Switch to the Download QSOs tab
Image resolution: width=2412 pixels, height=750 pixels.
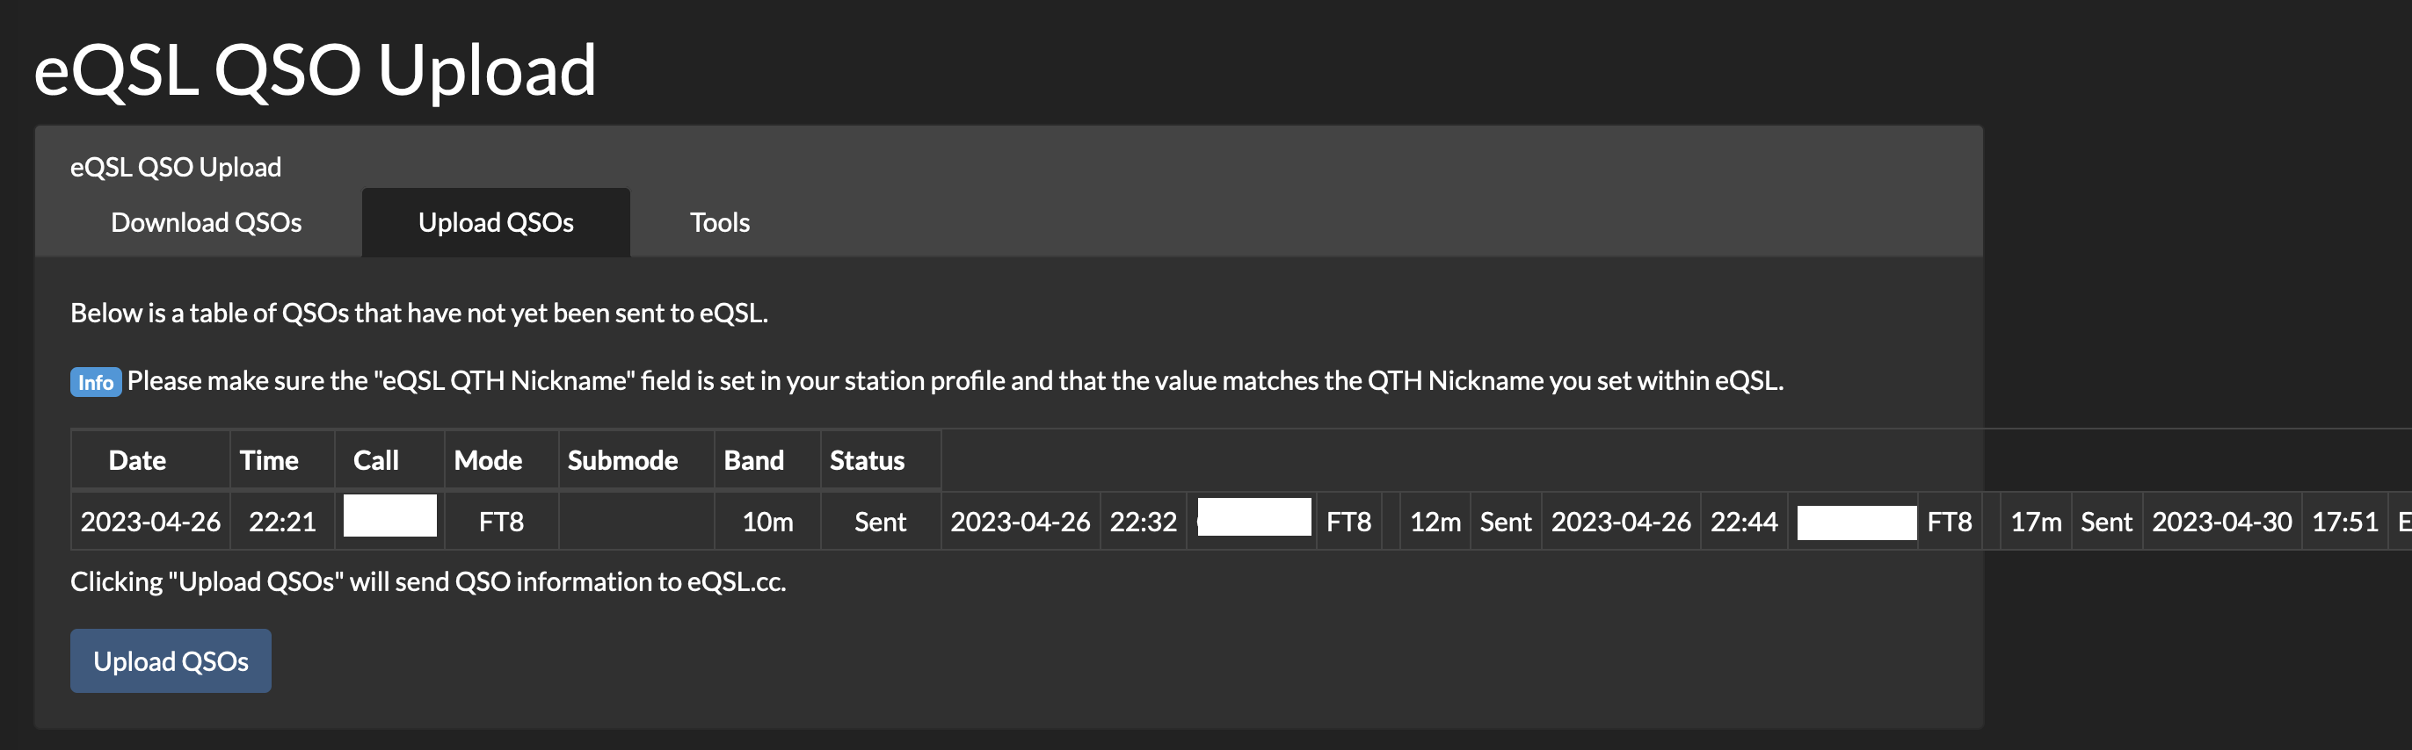(x=206, y=221)
